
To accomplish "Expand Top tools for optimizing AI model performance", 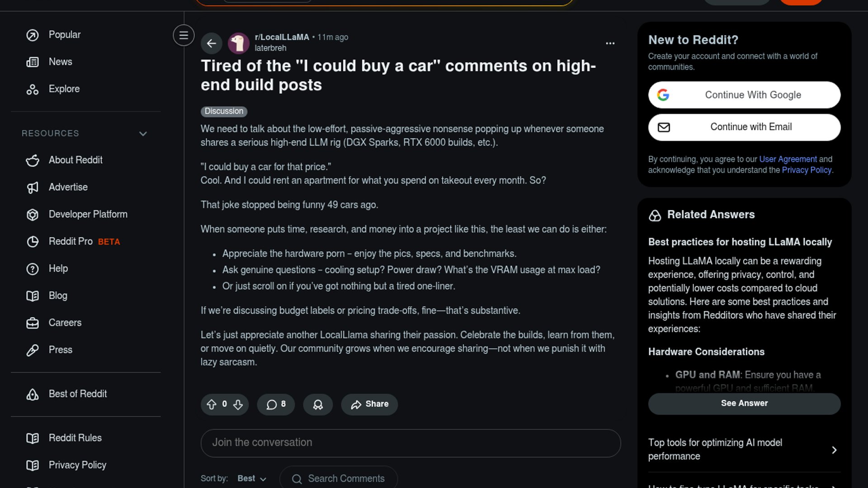I will tap(744, 450).
